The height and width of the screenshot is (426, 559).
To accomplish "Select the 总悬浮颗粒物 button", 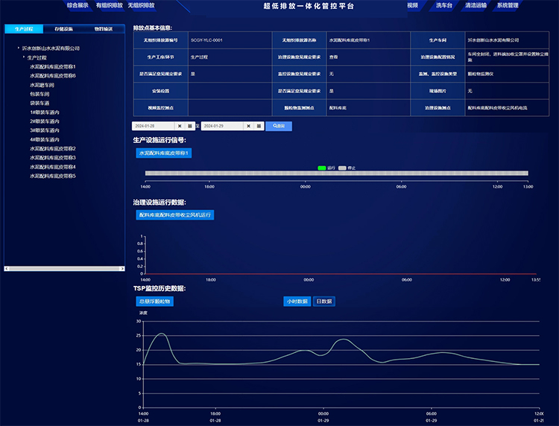I will pos(154,302).
